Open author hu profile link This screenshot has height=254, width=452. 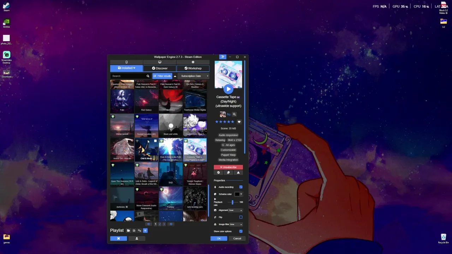coord(228,114)
